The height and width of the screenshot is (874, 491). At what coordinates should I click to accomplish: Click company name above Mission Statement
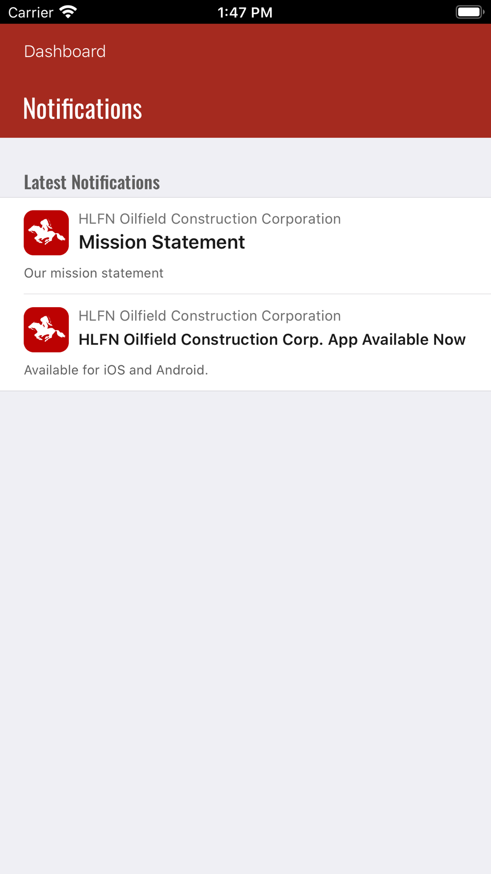click(209, 219)
